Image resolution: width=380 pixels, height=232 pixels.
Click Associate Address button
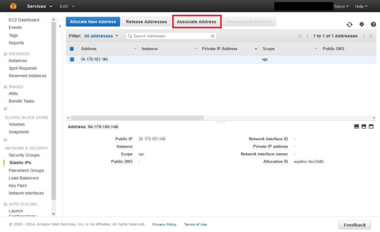point(197,21)
